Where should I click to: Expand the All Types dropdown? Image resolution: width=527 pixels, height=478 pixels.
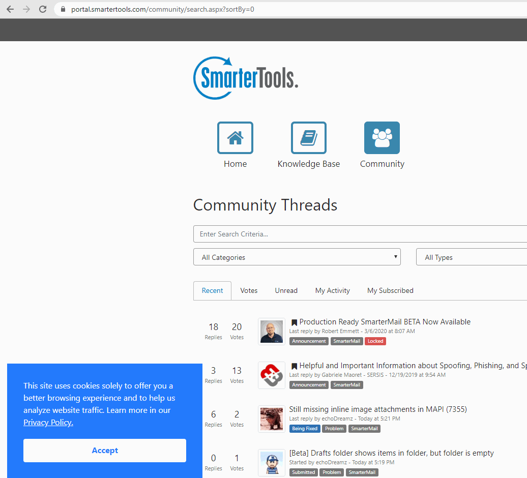point(471,257)
